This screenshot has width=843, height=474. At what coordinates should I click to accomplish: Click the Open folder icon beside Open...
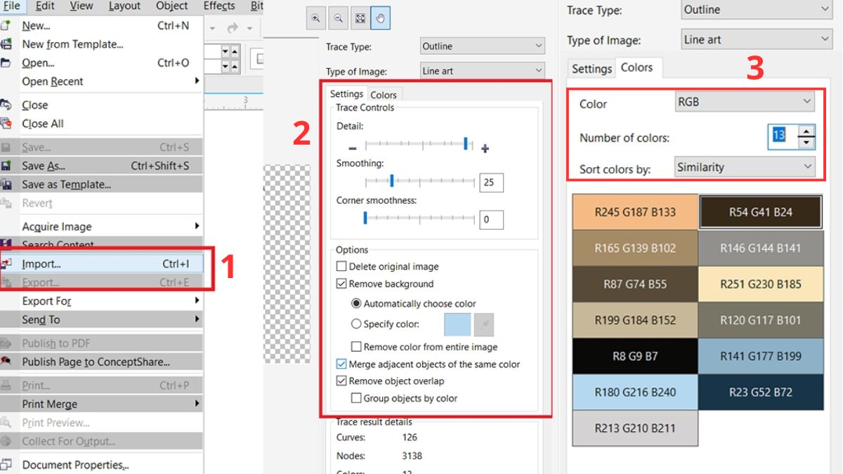coord(6,62)
